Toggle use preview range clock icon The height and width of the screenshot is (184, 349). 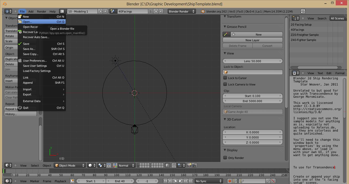[72, 181]
